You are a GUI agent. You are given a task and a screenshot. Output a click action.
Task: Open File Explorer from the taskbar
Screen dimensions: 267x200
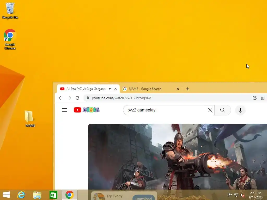37,195
